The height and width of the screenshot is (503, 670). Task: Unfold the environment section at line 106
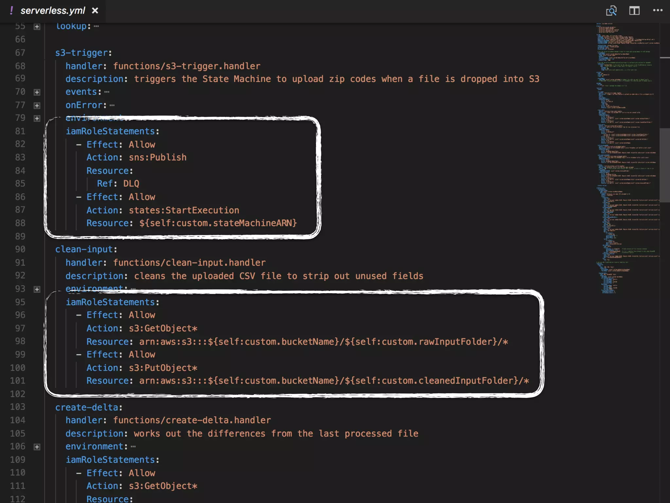[37, 447]
